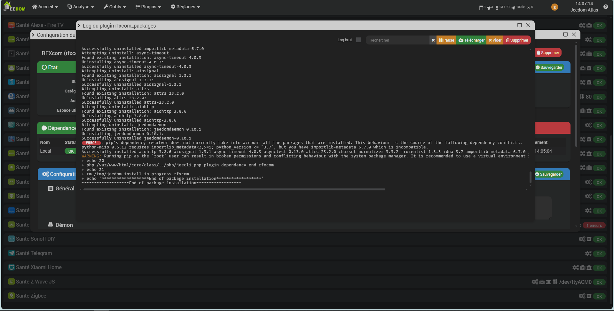Expand the Santé Alexa - Fire TV panel
This screenshot has height=311, width=614.
click(40, 25)
